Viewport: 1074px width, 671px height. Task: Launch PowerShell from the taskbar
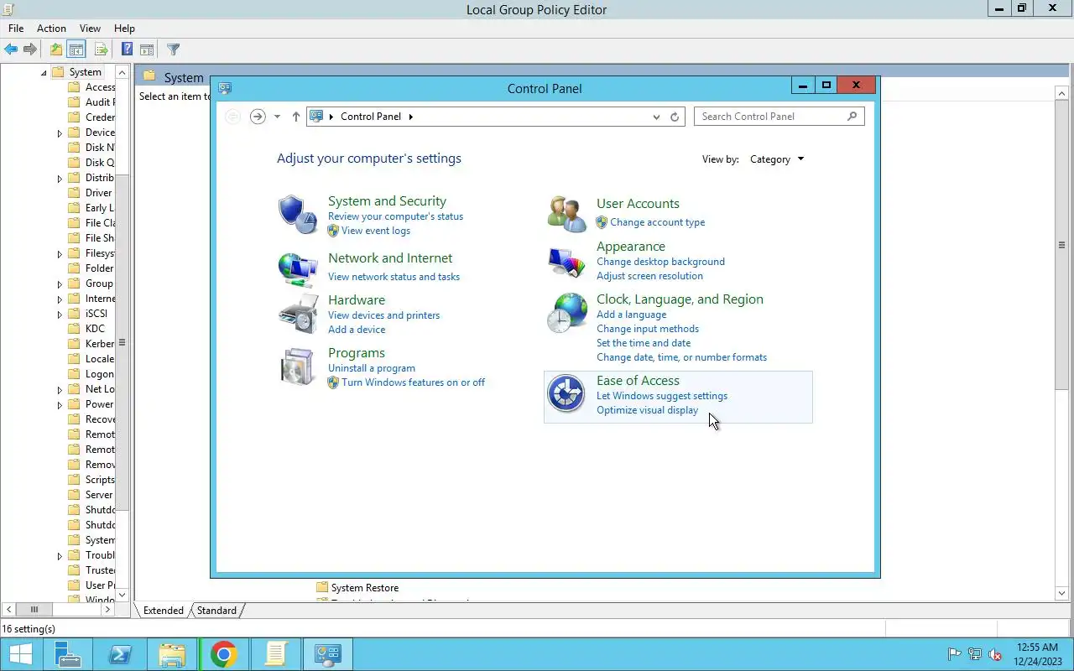click(119, 654)
